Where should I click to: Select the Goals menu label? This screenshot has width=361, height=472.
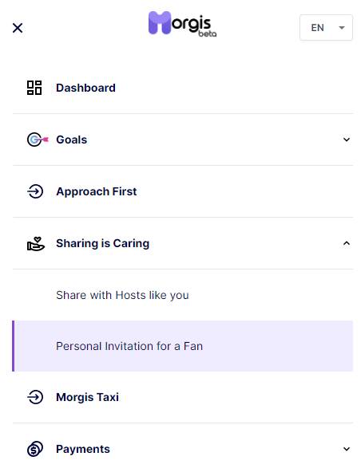[x=71, y=140]
